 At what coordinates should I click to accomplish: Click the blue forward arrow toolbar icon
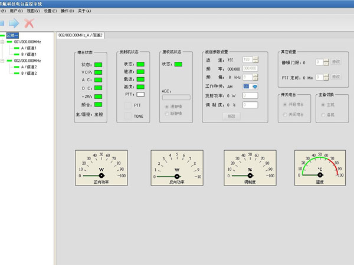[14, 23]
